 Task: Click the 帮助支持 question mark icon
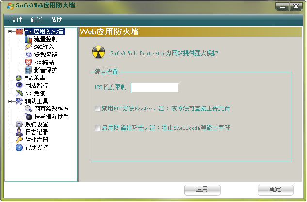click(x=19, y=147)
